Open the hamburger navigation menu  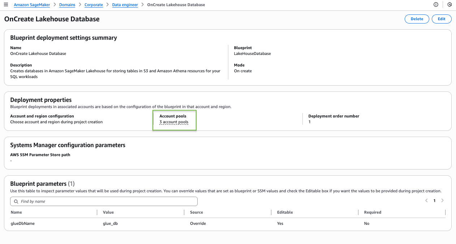(x=6, y=5)
